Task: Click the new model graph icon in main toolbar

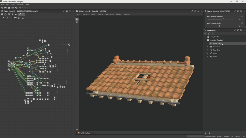Action: pyautogui.click(x=5, y=8)
